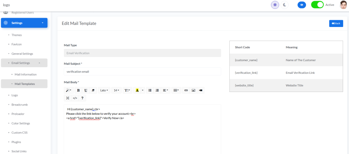This screenshot has height=154, width=349.
Task: Apply underline formatting in mail body
Action: click(x=86, y=90)
